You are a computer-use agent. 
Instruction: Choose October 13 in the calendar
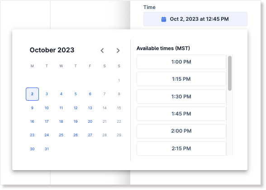(90, 108)
